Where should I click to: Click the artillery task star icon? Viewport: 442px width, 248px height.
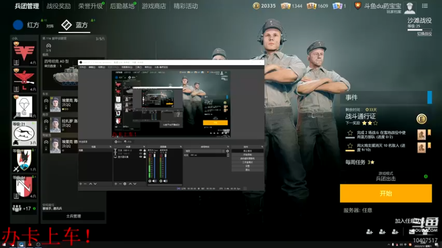350,145
